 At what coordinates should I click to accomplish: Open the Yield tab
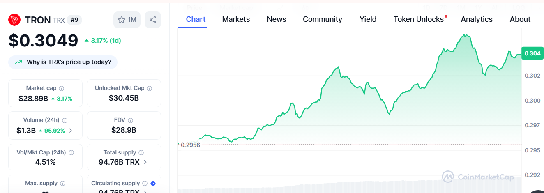[x=368, y=19]
